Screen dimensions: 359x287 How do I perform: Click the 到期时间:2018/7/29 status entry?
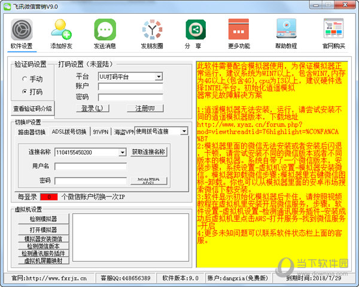tap(314, 278)
